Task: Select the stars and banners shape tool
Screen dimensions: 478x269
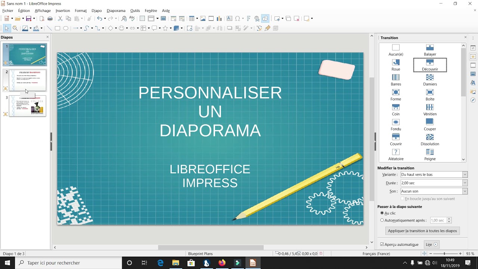Action: tap(165, 28)
